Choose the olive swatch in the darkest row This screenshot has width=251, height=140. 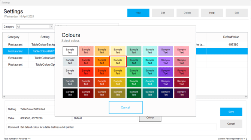click(118, 93)
